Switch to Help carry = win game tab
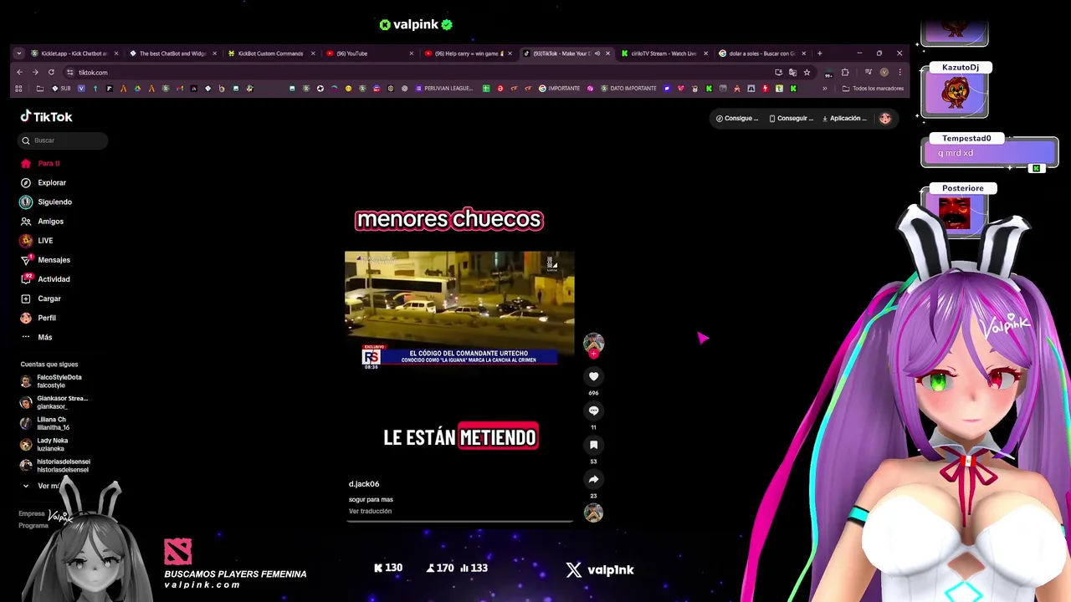 (x=467, y=54)
